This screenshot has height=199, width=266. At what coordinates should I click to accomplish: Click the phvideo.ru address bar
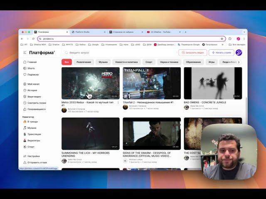[131, 39]
